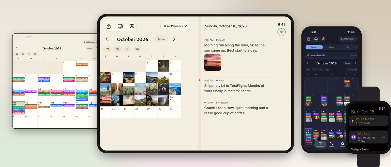
Task: Tap the sort arrows icon on the tablet
Action: [118, 49]
